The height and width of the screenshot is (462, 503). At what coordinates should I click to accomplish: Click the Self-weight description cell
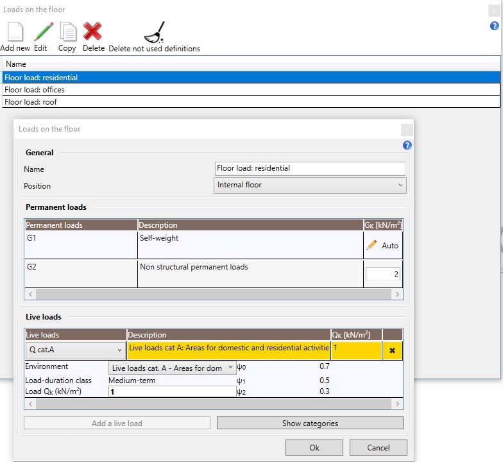[250, 245]
